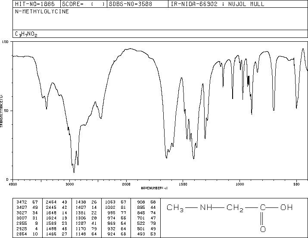Click the 50 tick label on y-axis

click(6, 111)
